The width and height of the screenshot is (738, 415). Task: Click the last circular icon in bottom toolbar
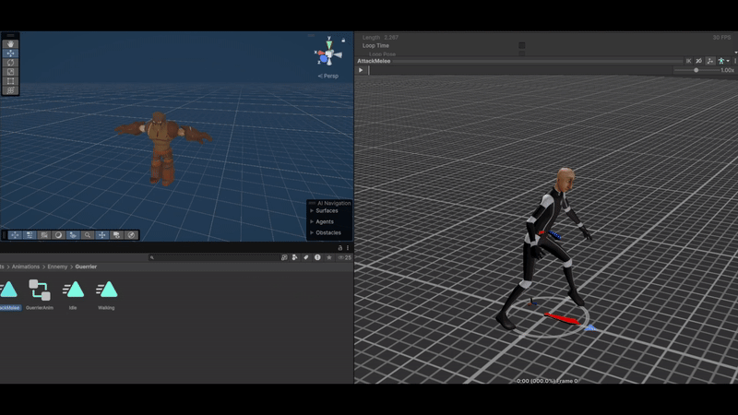(131, 235)
